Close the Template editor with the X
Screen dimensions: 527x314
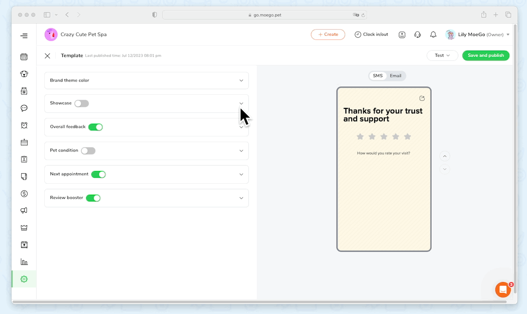[47, 56]
